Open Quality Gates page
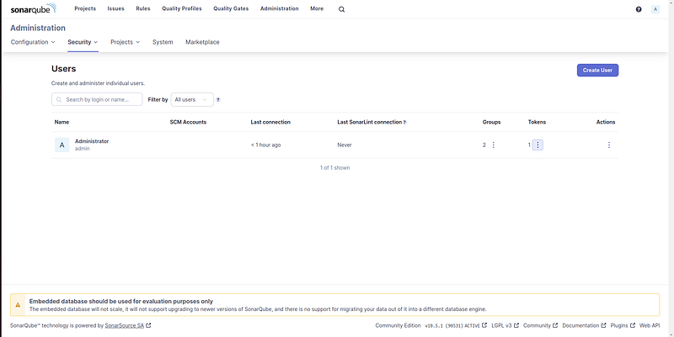The width and height of the screenshot is (674, 337). pyautogui.click(x=231, y=8)
